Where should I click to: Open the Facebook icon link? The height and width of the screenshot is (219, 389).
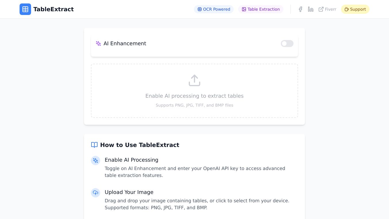300,9
